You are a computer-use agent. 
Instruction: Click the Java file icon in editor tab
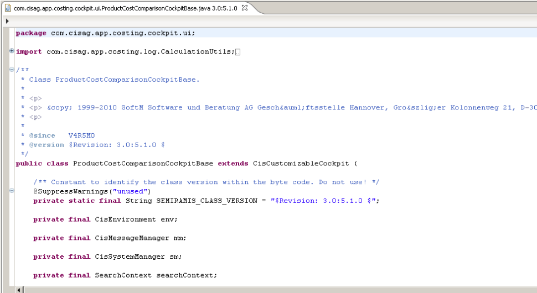point(8,8)
